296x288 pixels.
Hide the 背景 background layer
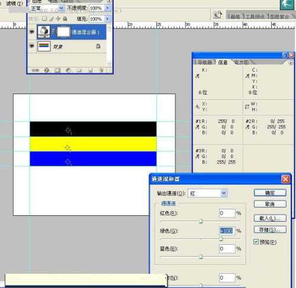[31, 46]
